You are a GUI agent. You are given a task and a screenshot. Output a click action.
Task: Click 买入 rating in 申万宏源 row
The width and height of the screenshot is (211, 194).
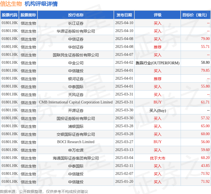click(158, 150)
